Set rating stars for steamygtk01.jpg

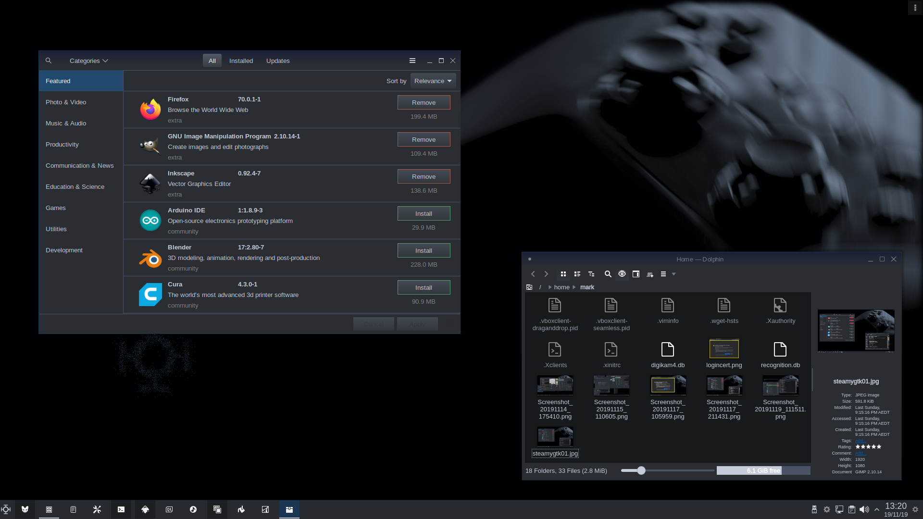click(x=868, y=446)
